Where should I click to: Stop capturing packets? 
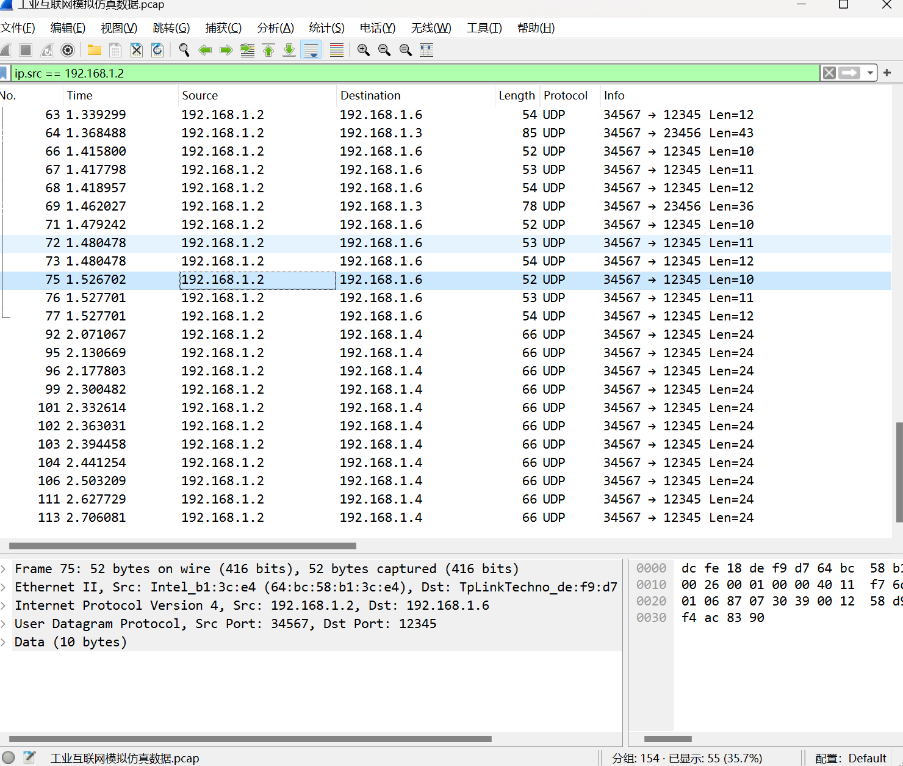click(26, 50)
